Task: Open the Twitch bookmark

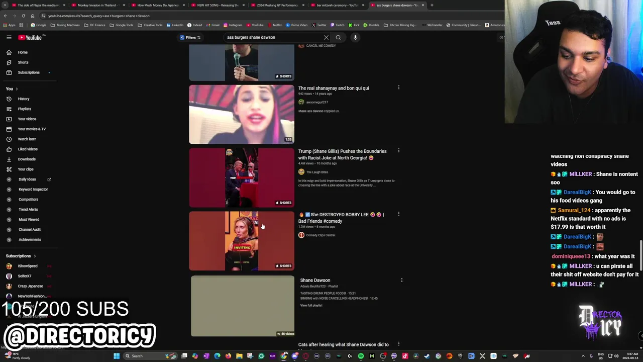Action: tap(338, 25)
